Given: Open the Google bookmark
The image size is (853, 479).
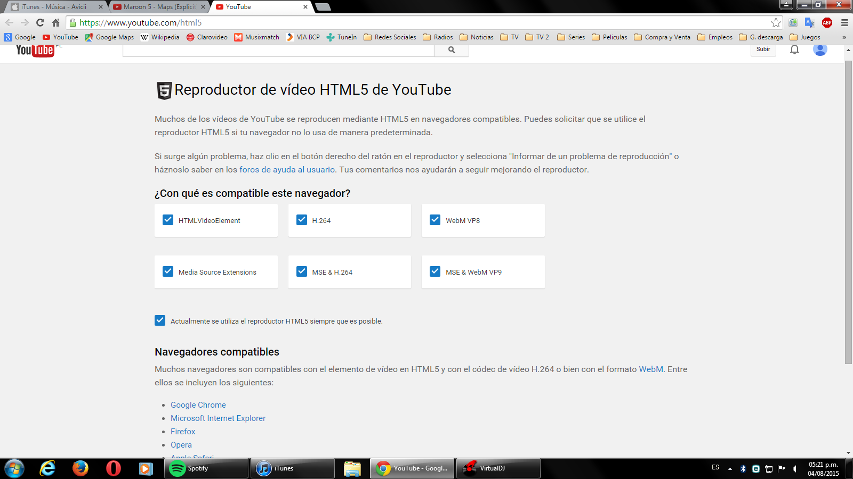Looking at the screenshot, I should pos(20,37).
